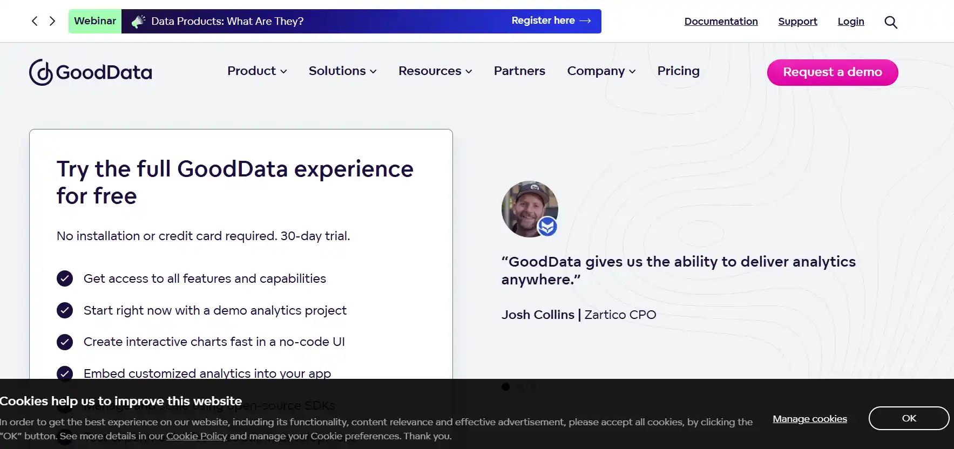Open the Documentation link
954x449 pixels.
tap(721, 22)
